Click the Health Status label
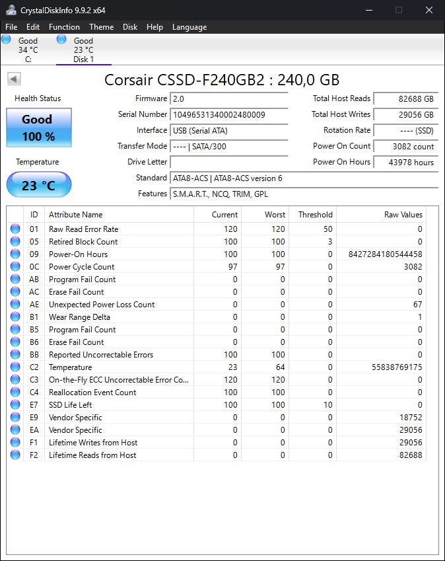The height and width of the screenshot is (561, 445). click(38, 98)
